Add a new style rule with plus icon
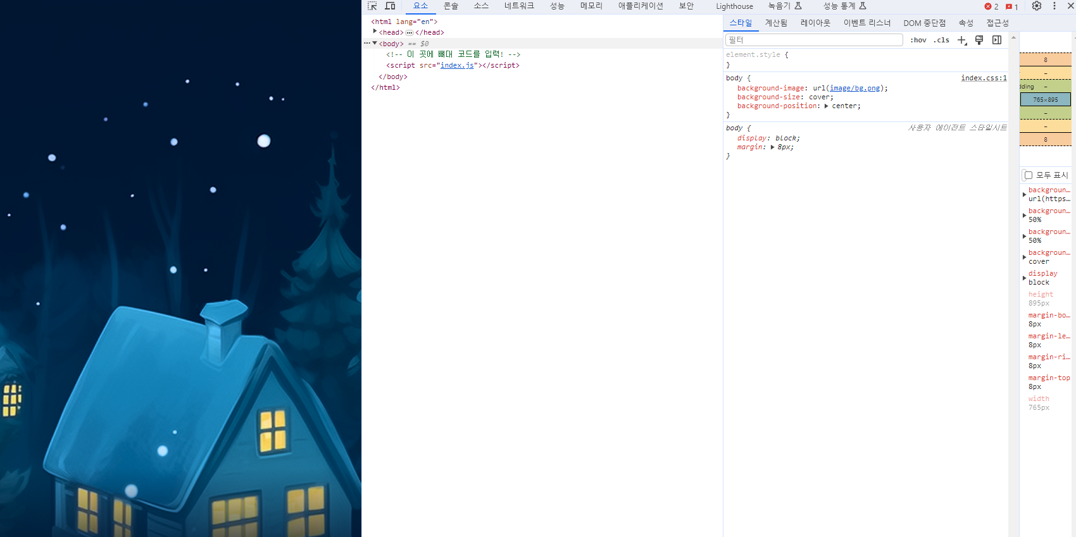Screen dimensions: 1076x537 962,40
